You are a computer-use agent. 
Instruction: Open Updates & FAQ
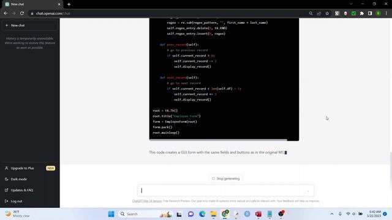(30, 190)
